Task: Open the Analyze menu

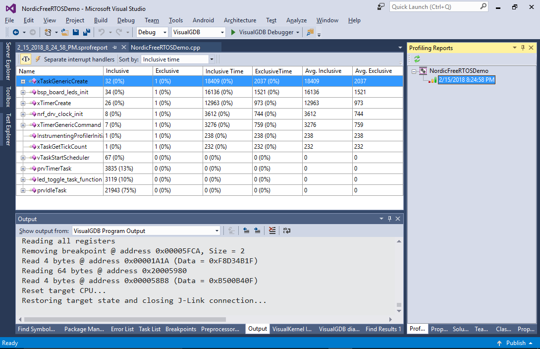Action: [x=297, y=20]
